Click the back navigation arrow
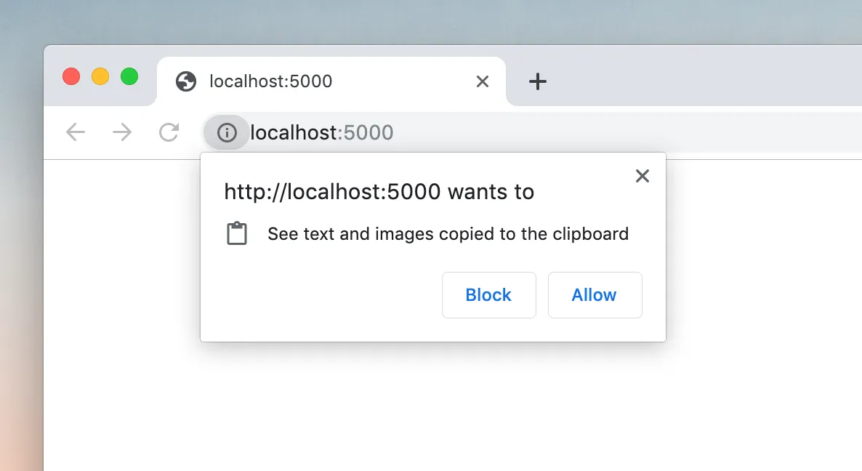The width and height of the screenshot is (862, 471). tap(75, 132)
